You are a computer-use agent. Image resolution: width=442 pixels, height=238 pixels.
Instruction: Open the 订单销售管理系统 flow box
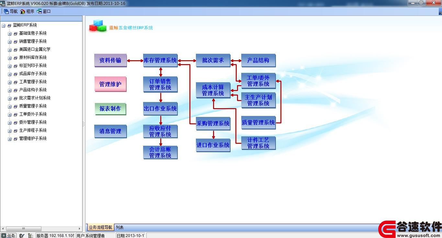[160, 85]
